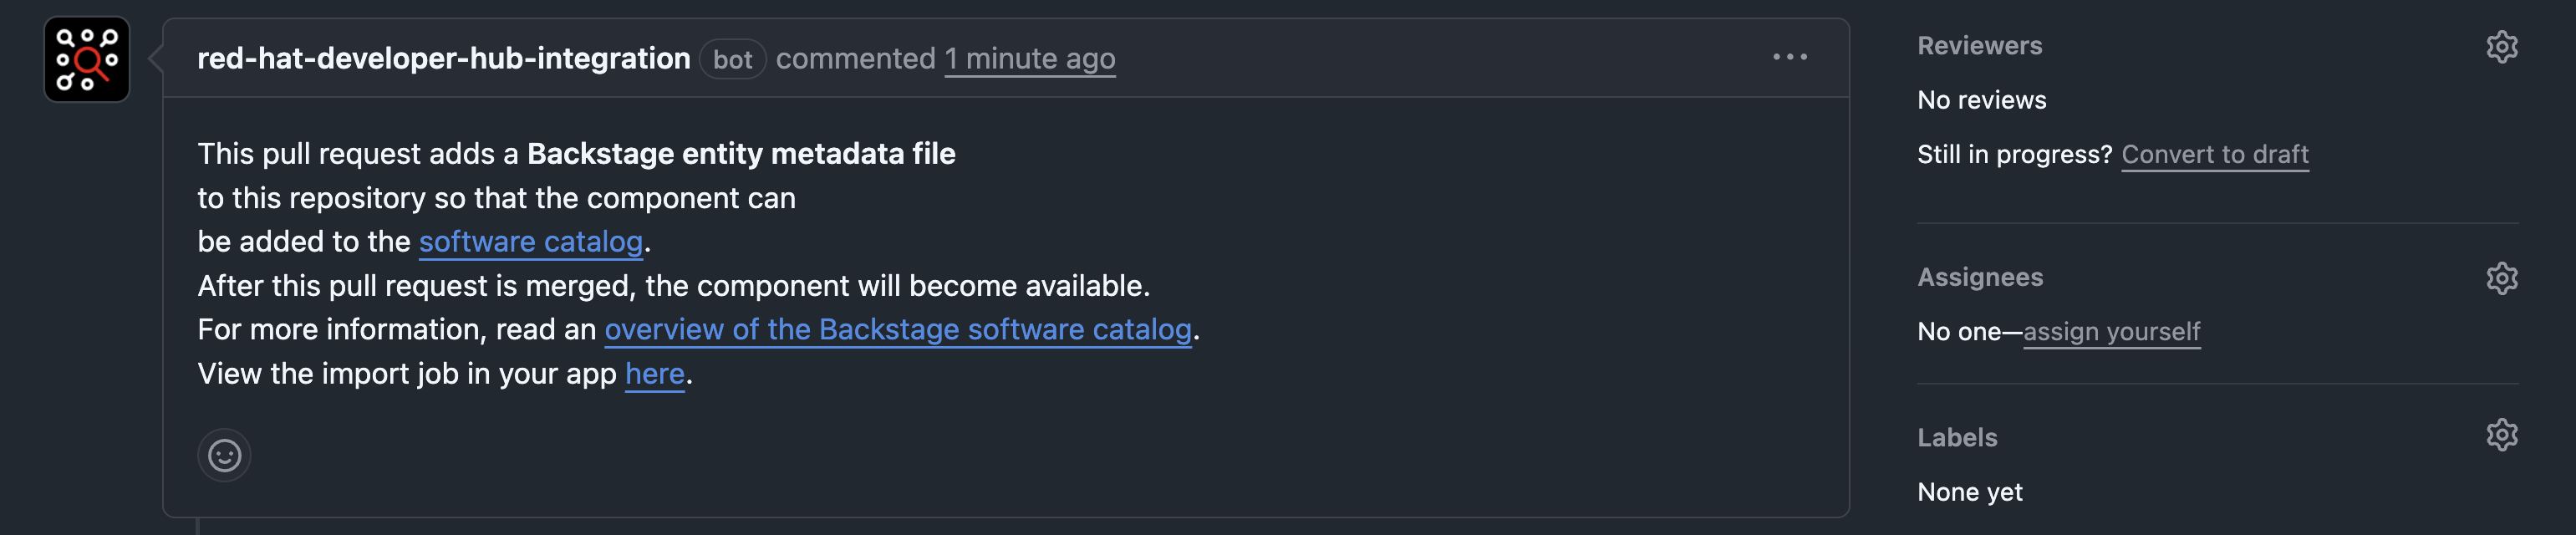Open the comment's three-dot options menu
The height and width of the screenshot is (535, 2576).
pyautogui.click(x=1789, y=57)
